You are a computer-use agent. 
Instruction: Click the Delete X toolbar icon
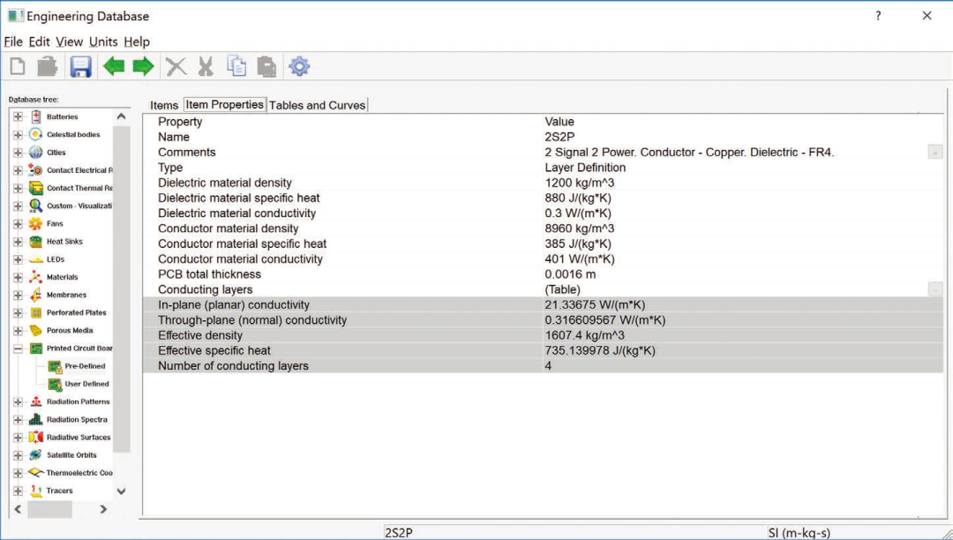click(176, 66)
